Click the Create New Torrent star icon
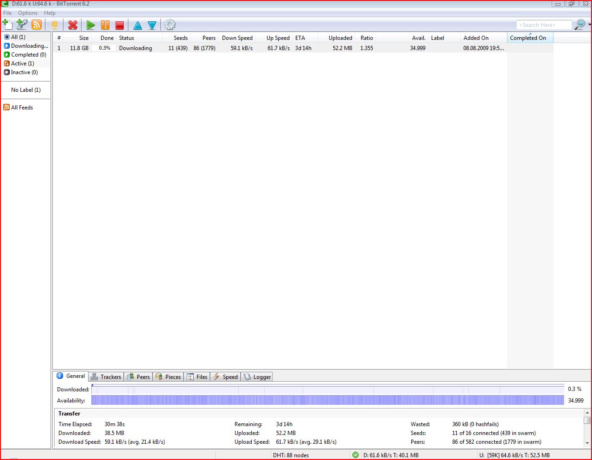Viewport: 592px width, 460px height. pos(55,25)
